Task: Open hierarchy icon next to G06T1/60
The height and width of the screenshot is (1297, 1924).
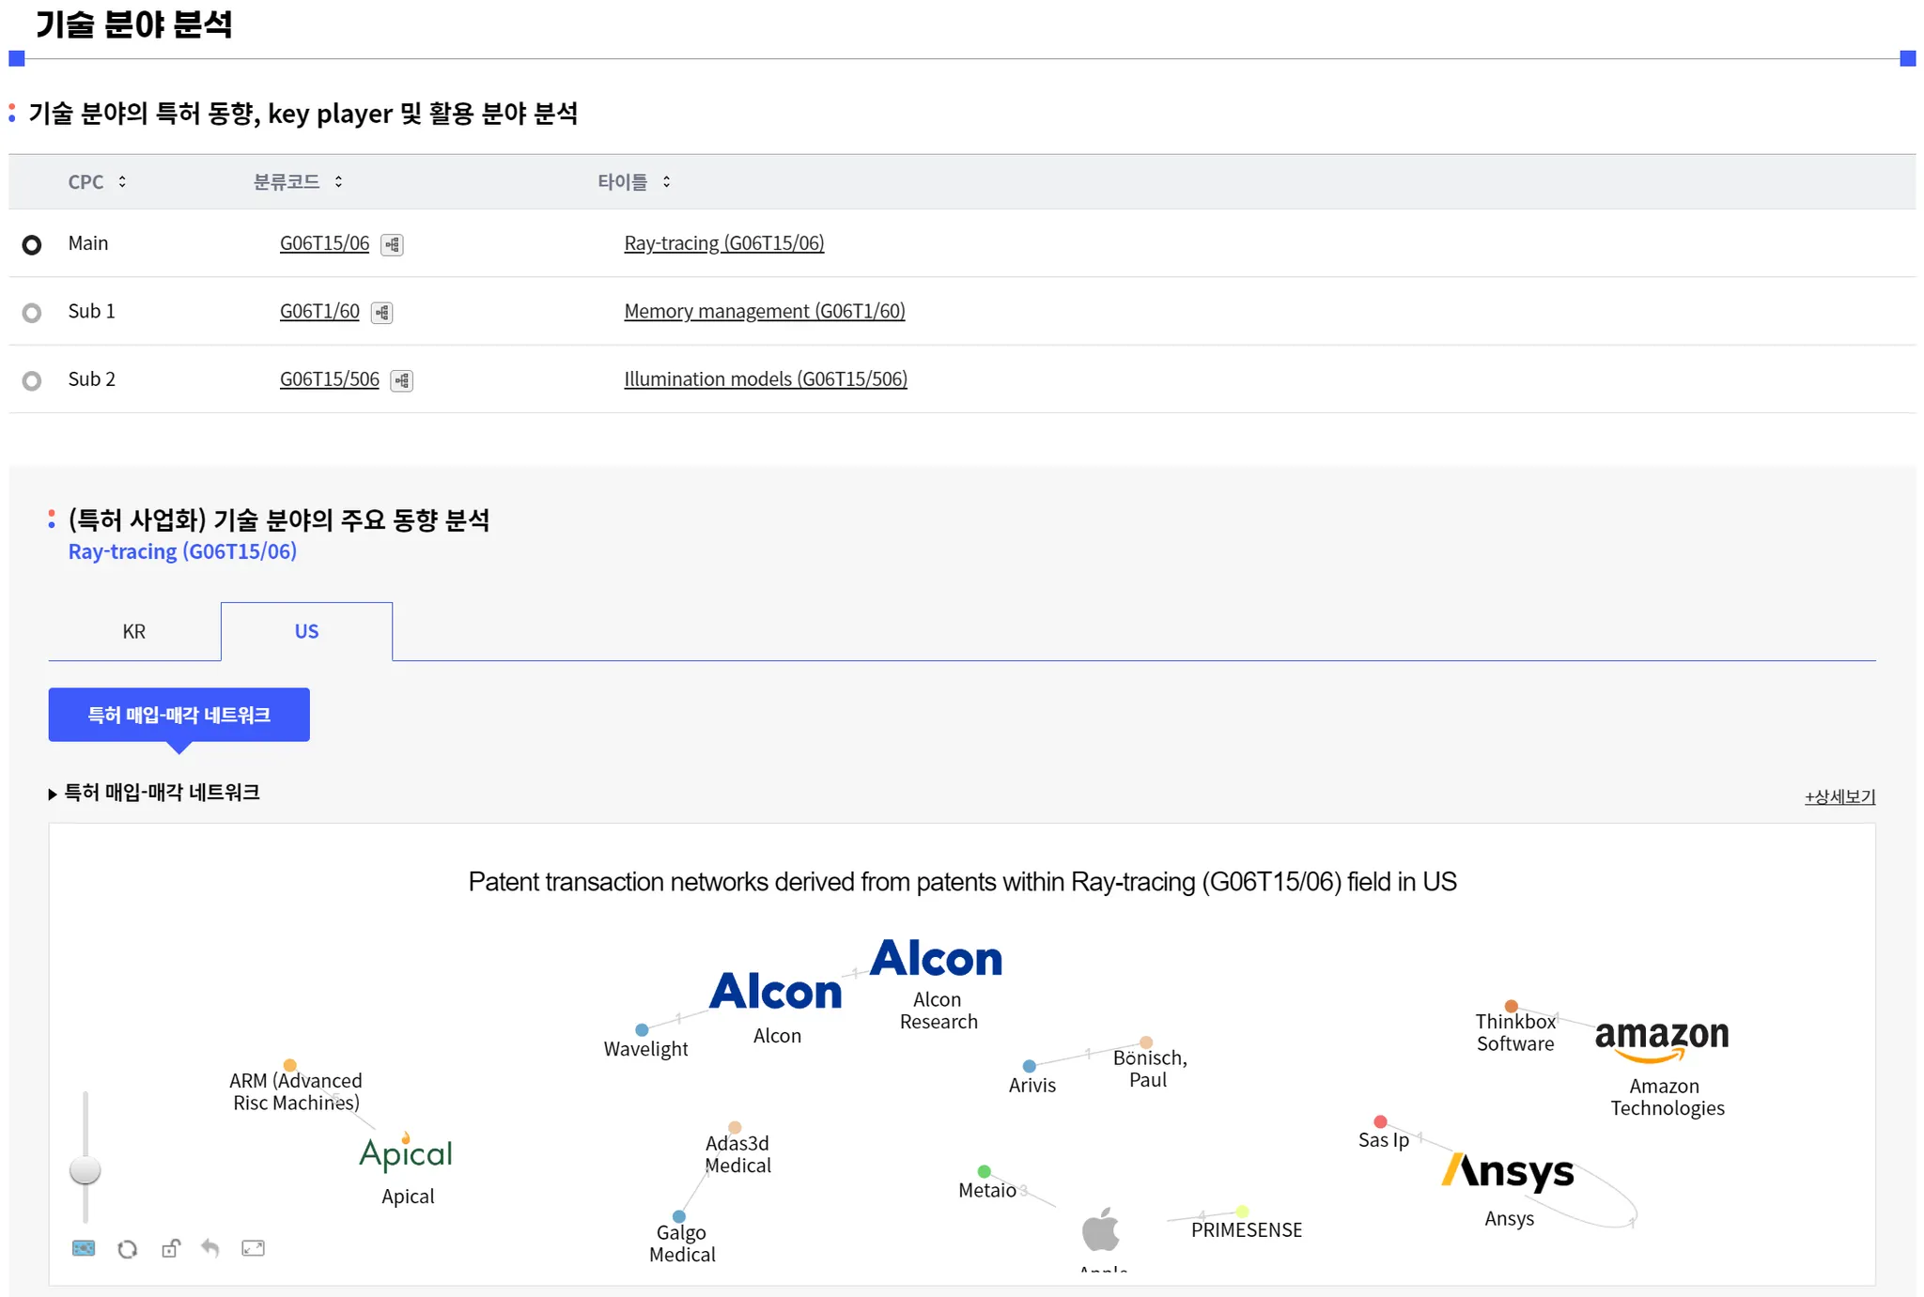Action: click(x=381, y=313)
